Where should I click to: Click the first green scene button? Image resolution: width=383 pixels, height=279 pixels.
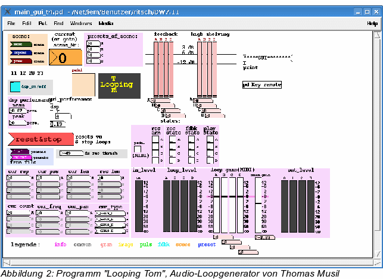point(21,44)
